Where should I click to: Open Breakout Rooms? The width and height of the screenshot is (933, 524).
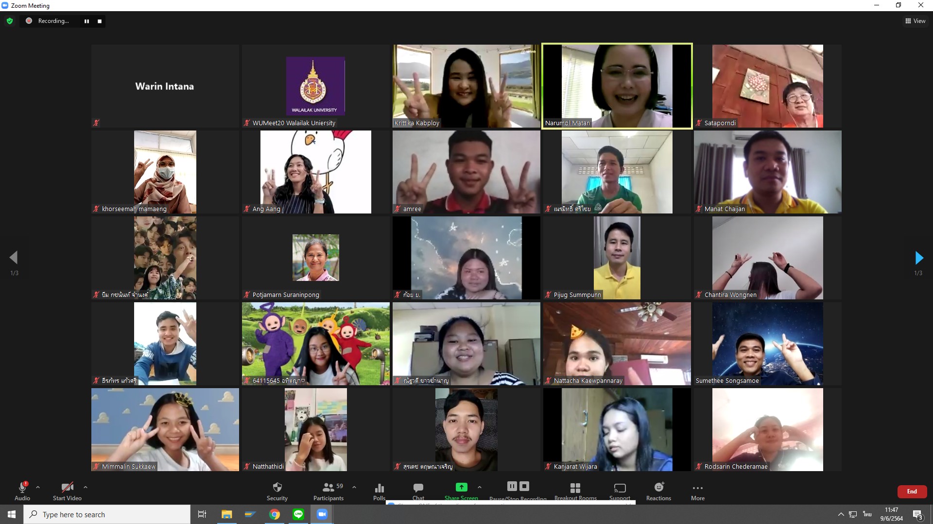(x=575, y=488)
